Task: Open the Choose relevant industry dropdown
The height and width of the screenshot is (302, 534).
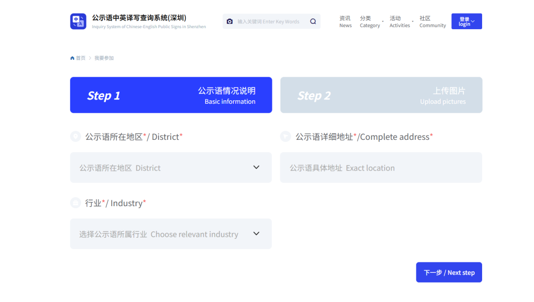Action: coord(171,234)
